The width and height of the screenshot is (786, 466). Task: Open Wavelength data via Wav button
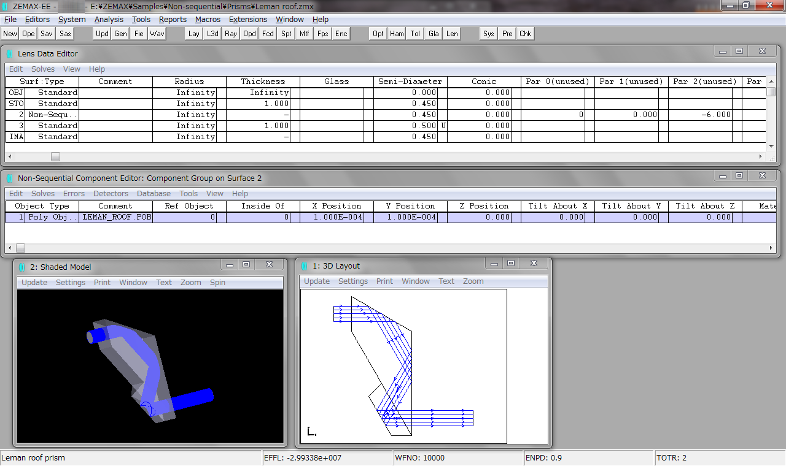(x=157, y=34)
